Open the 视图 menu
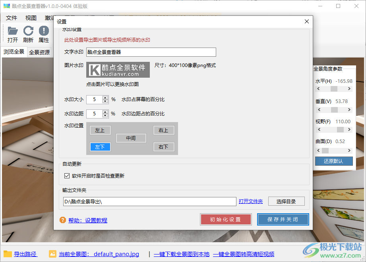This screenshot has height=262, width=366. [31, 18]
